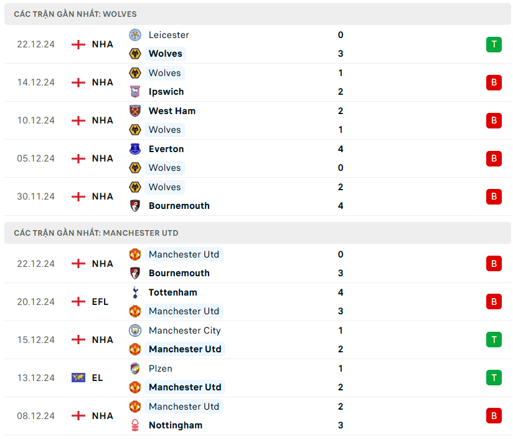Click the 'Các trận gần nhất: Wolves' header
Image resolution: width=513 pixels, height=439 pixels.
click(x=75, y=14)
